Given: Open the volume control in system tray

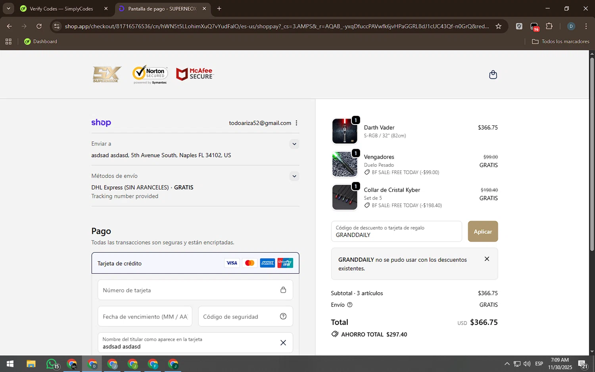Looking at the screenshot, I should [x=527, y=364].
